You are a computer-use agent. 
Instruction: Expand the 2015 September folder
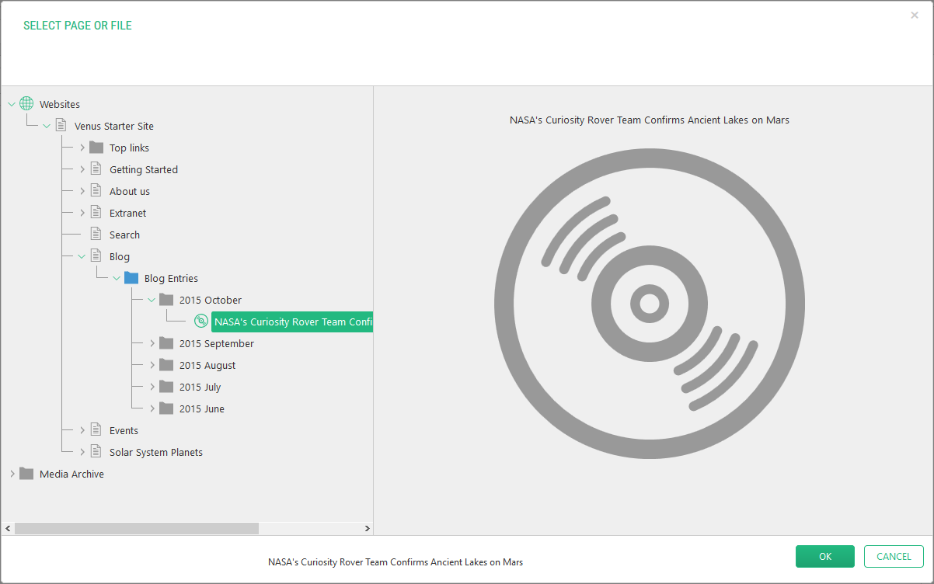[x=152, y=343]
